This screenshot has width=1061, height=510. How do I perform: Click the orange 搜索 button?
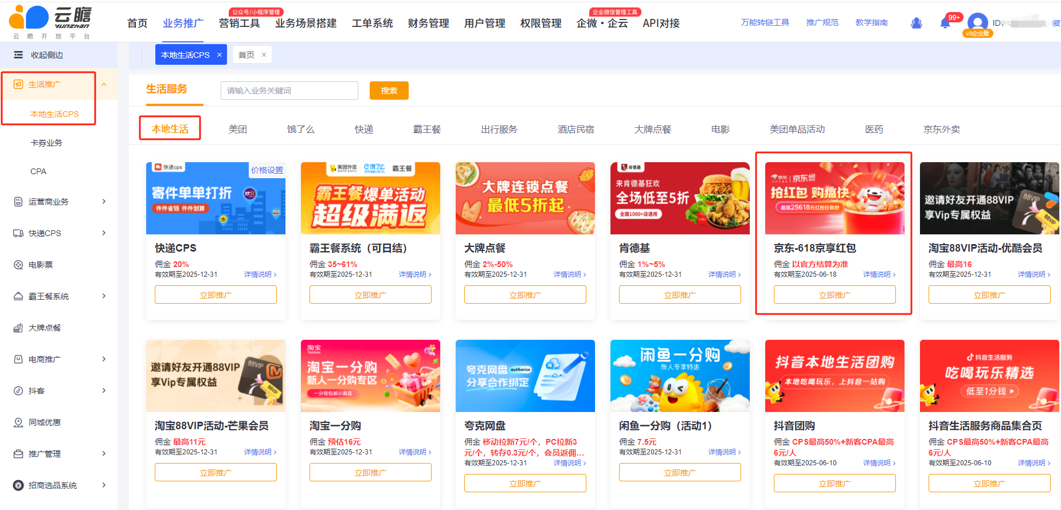click(x=389, y=91)
